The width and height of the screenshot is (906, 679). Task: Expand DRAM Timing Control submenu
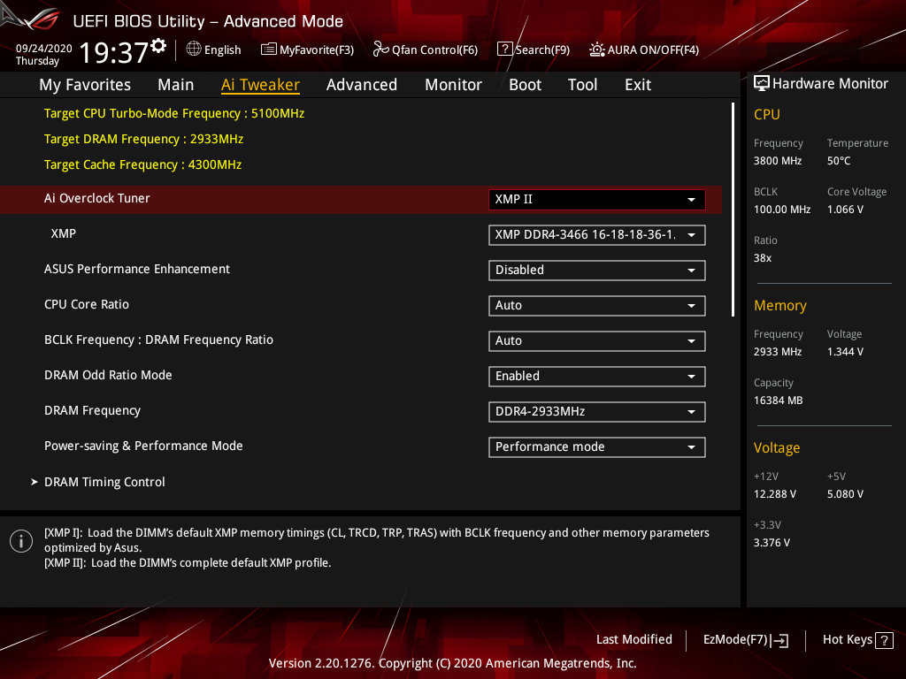104,482
